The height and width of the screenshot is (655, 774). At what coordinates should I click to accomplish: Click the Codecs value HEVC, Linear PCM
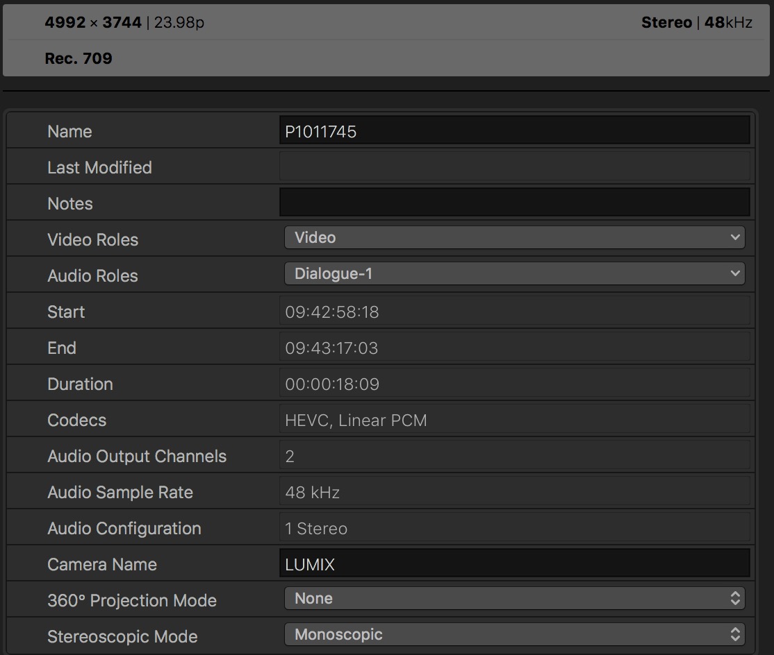tap(356, 420)
